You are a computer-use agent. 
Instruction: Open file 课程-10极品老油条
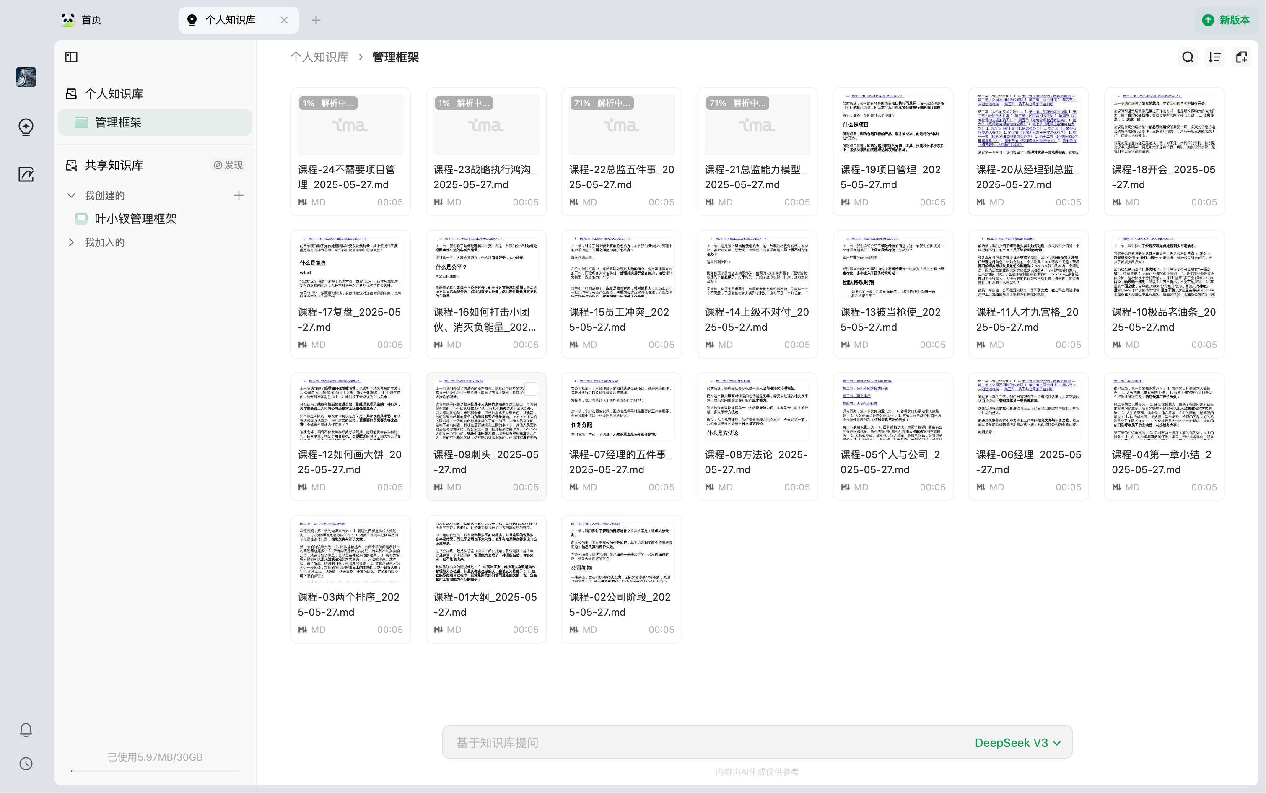pos(1164,294)
